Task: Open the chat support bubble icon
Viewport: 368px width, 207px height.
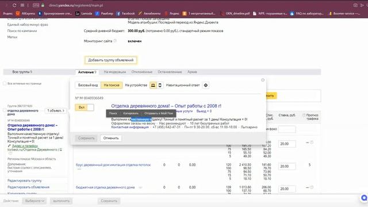Action: tap(364, 198)
